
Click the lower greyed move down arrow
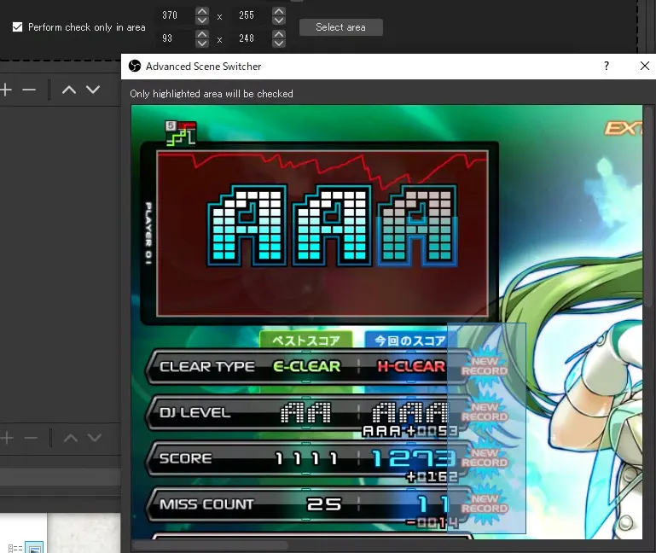pyautogui.click(x=95, y=438)
